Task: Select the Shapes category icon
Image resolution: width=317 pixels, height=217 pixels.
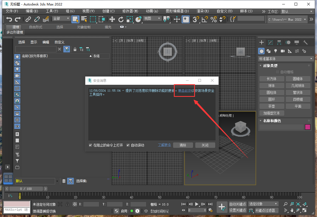Action: (268, 51)
